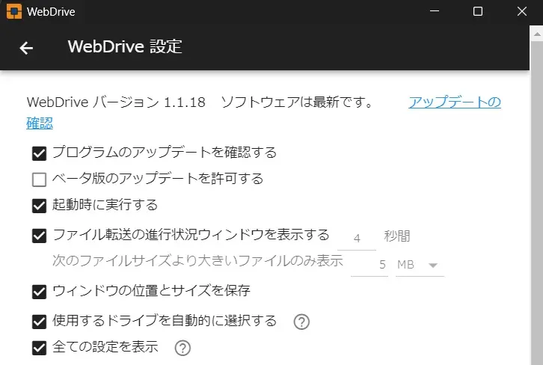543x365 pixels.
Task: Uncheck ウィンドウの位置とサイズを保存
Action: (x=39, y=292)
